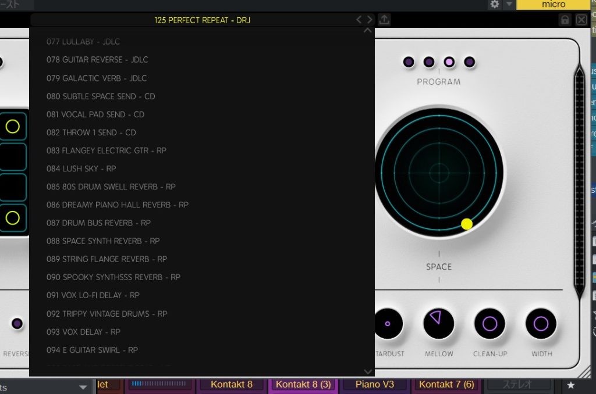This screenshot has height=394, width=596.
Task: Choose preset 091 Vox Lo-Fi Delay - RP
Action: click(93, 295)
